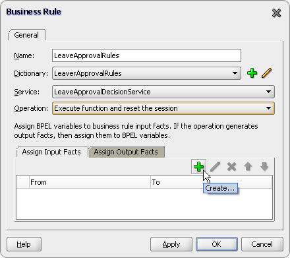Click the move up arrow icon
This screenshot has height=258, width=290.
248,167
